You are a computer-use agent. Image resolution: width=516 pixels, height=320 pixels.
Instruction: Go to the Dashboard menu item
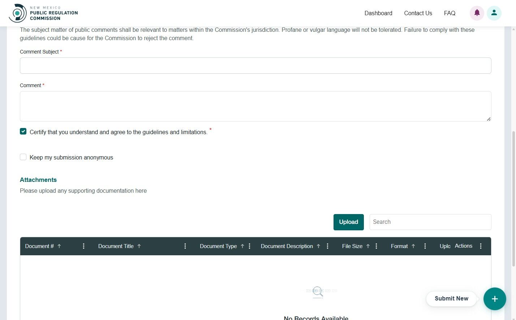tap(378, 13)
